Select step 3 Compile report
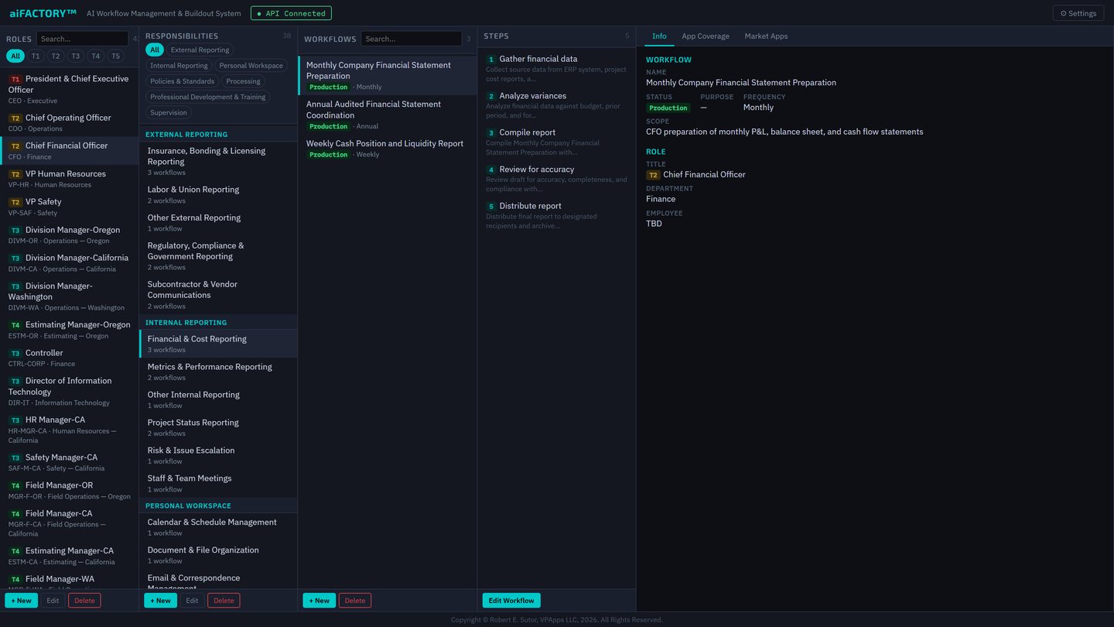The width and height of the screenshot is (1114, 627). (556, 142)
